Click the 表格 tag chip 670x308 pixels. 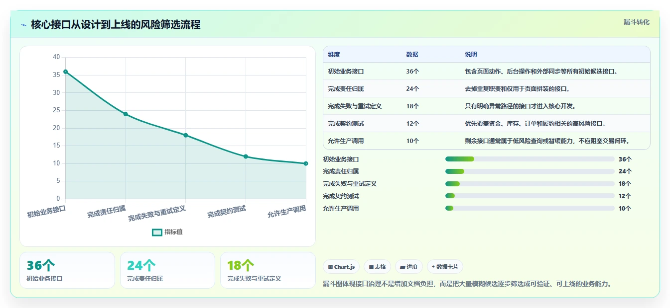[x=378, y=267]
